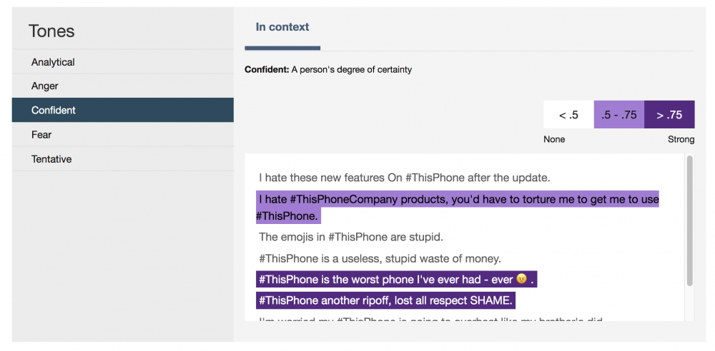
Task: Click the '> .75' dark purple swatch
Action: pyautogui.click(x=669, y=115)
